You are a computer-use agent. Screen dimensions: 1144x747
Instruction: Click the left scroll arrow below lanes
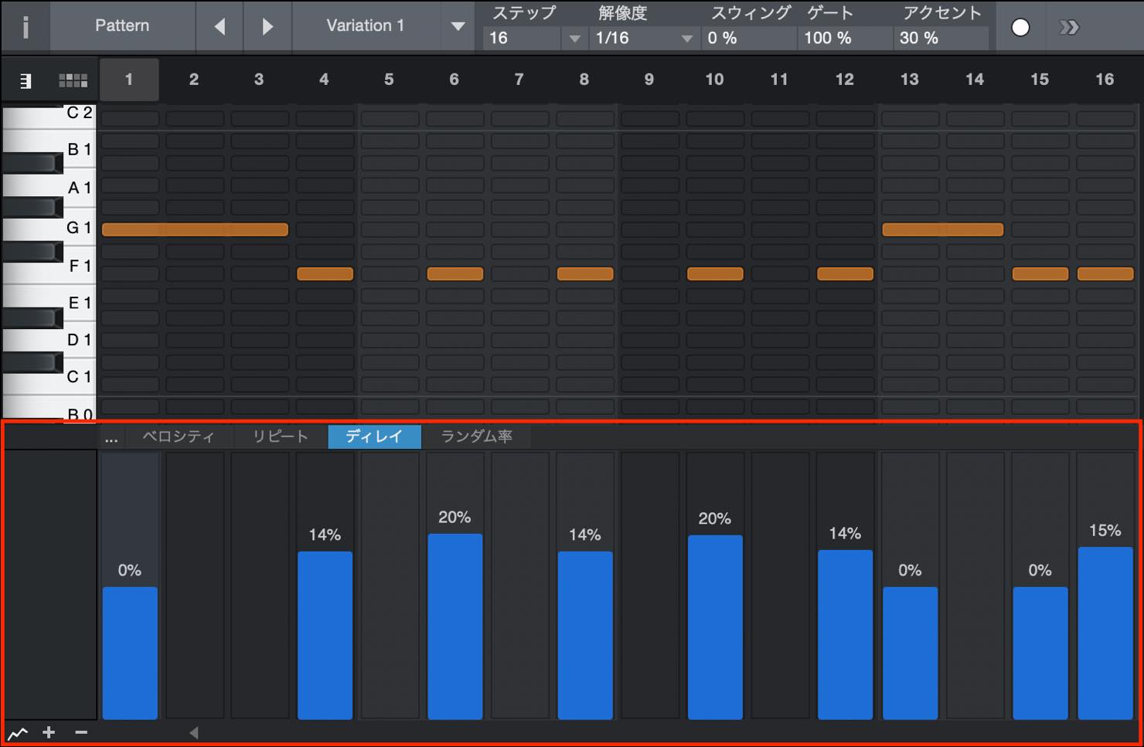194,732
